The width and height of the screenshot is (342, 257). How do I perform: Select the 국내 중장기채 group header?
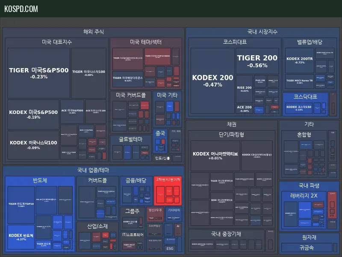[226, 234]
